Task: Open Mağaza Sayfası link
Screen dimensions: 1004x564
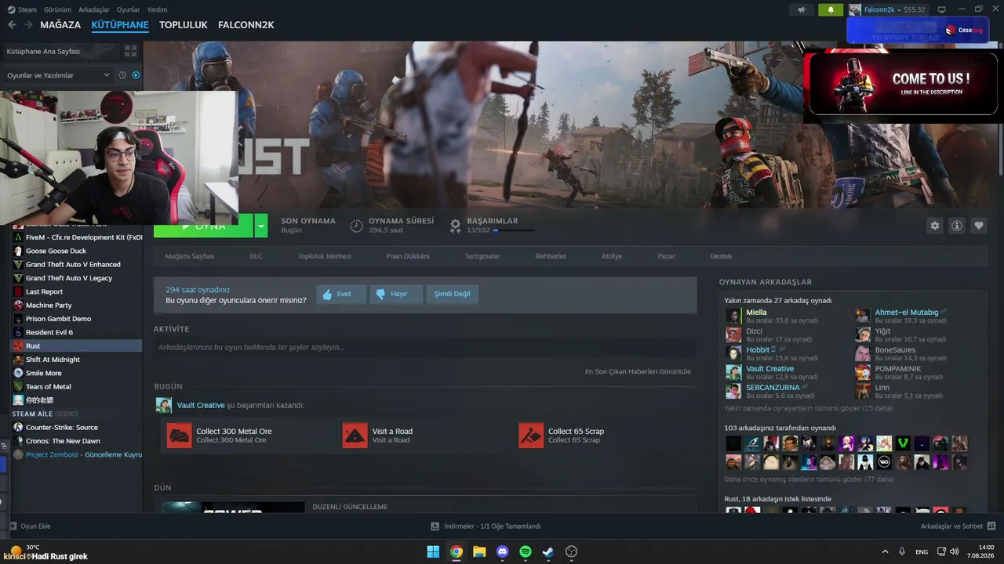Action: 189,256
